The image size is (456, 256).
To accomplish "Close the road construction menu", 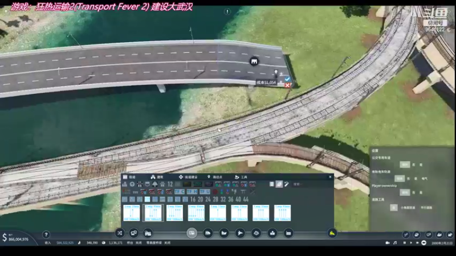I will [330, 177].
